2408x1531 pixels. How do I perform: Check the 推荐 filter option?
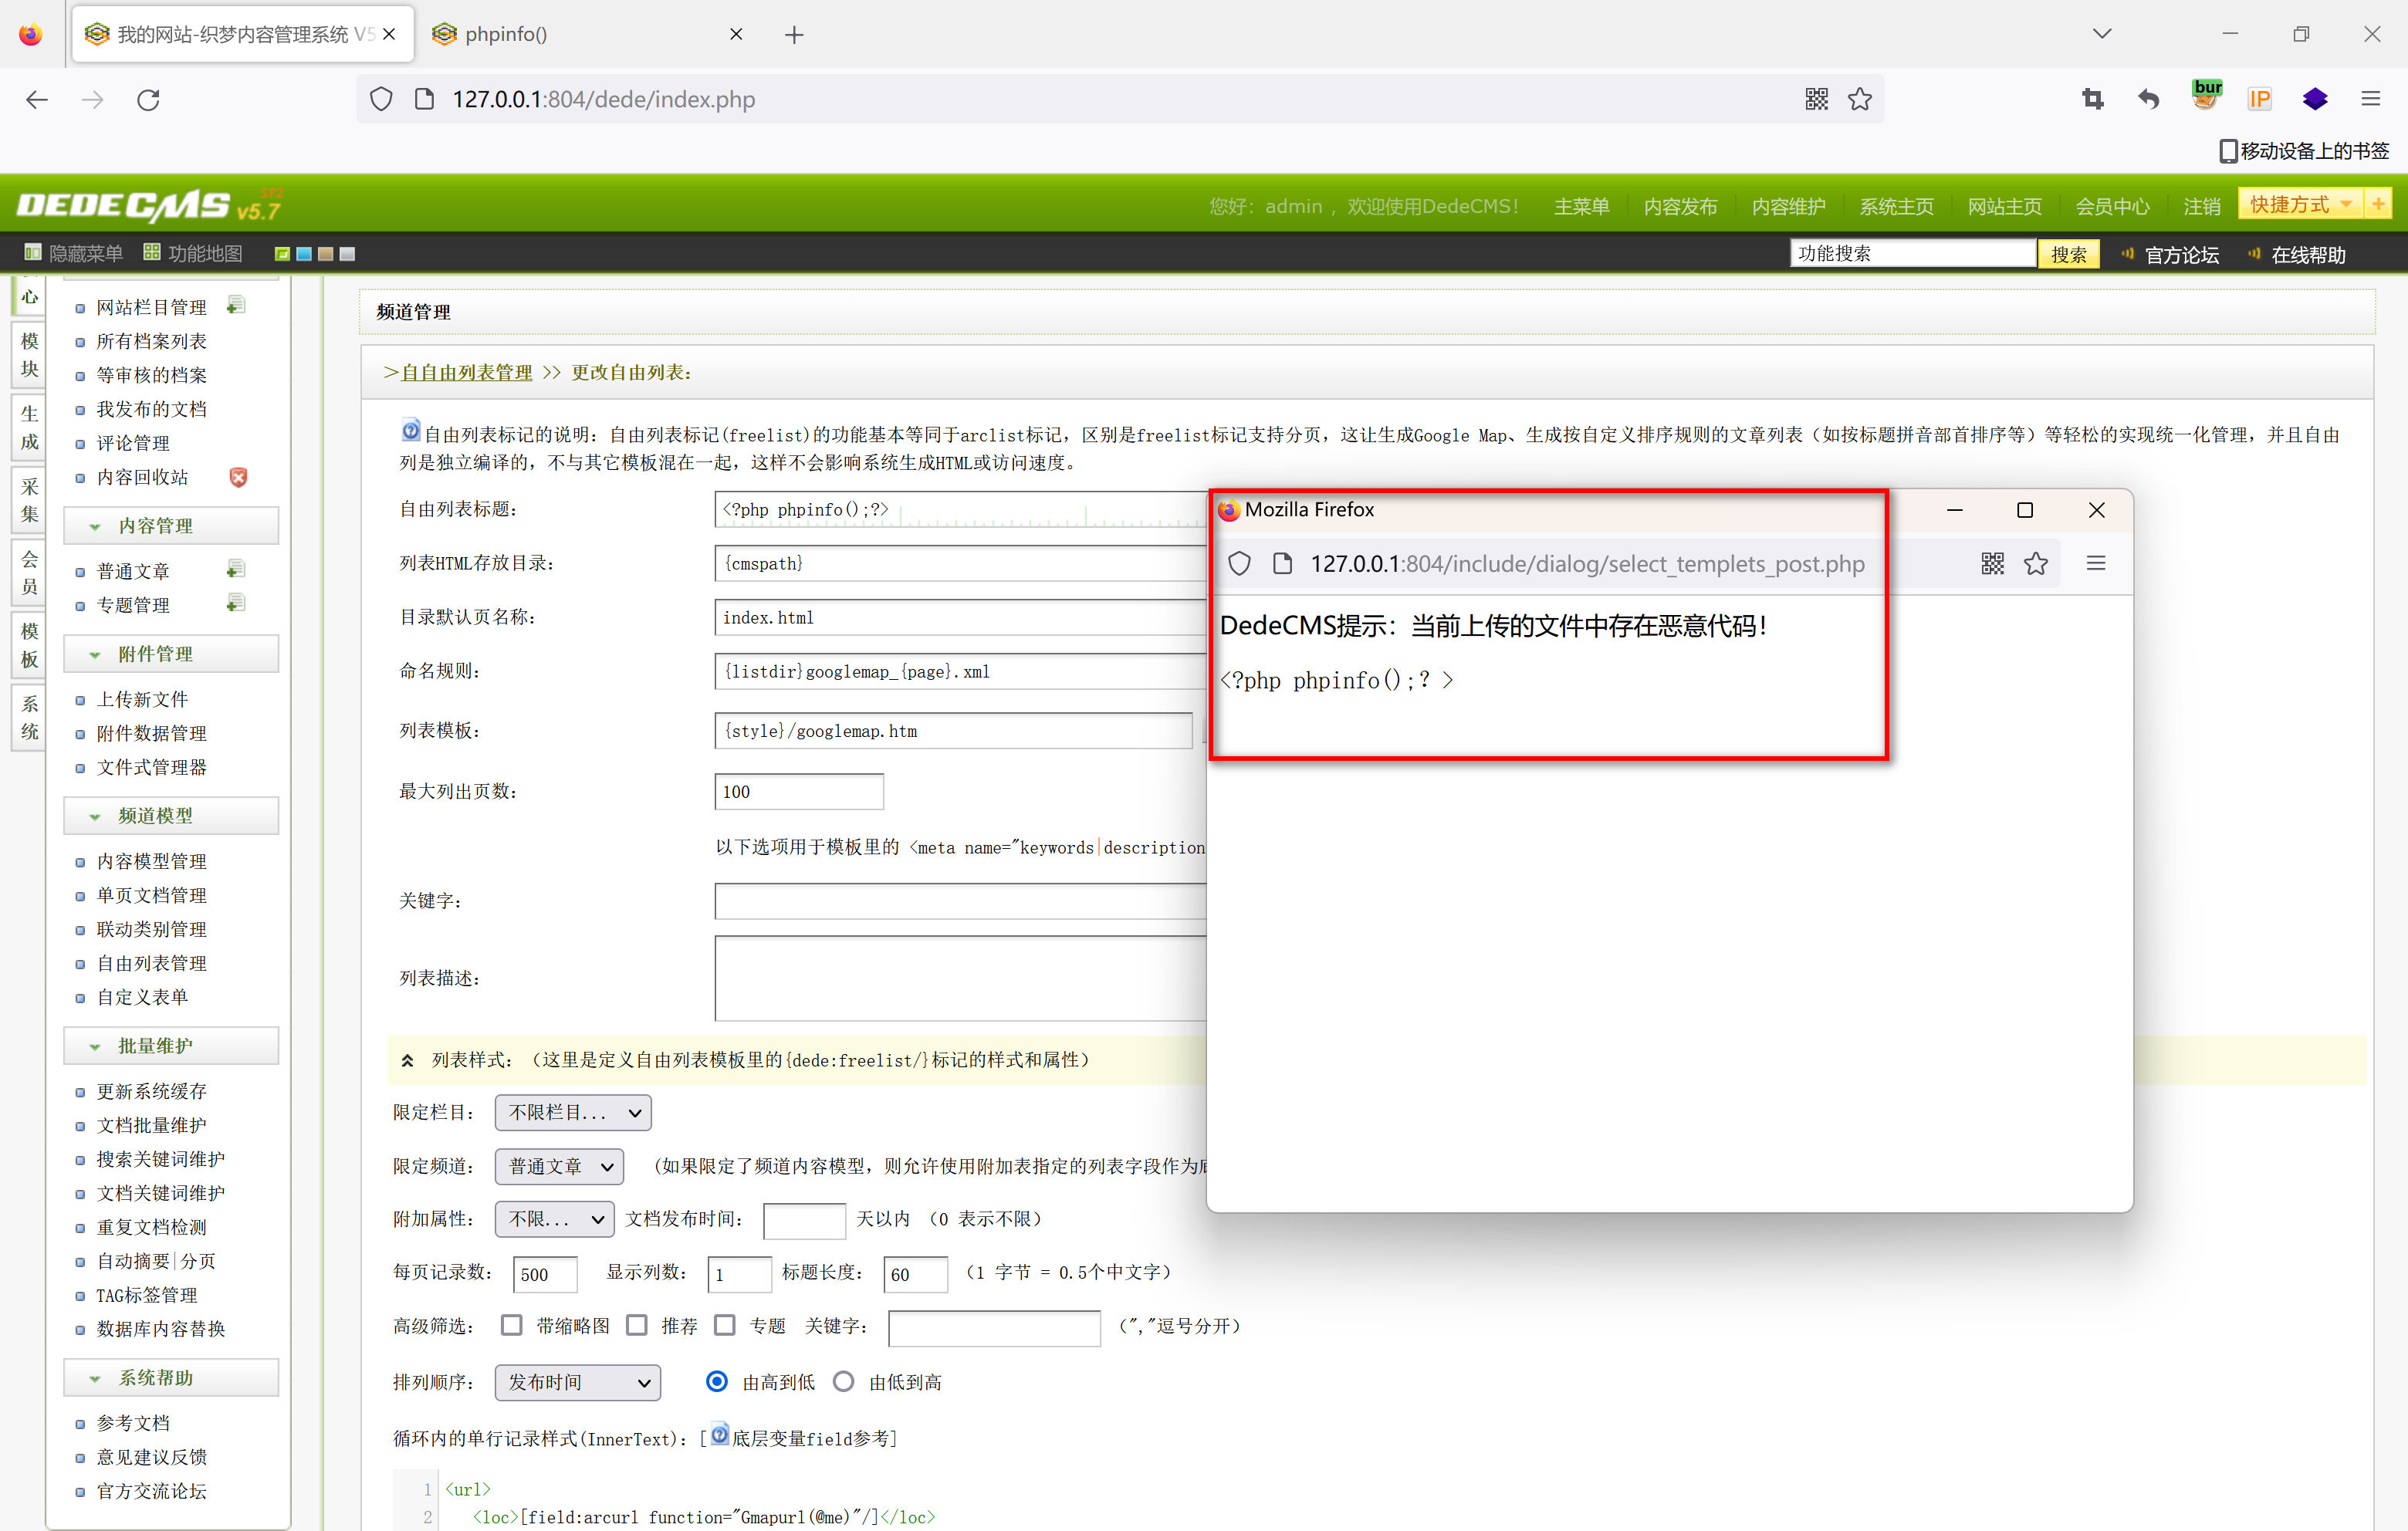[637, 1325]
